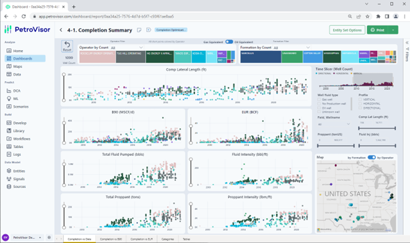Screen dimensions: 410x243
Task: Click the play presentation icon by the title
Action: [149, 30]
